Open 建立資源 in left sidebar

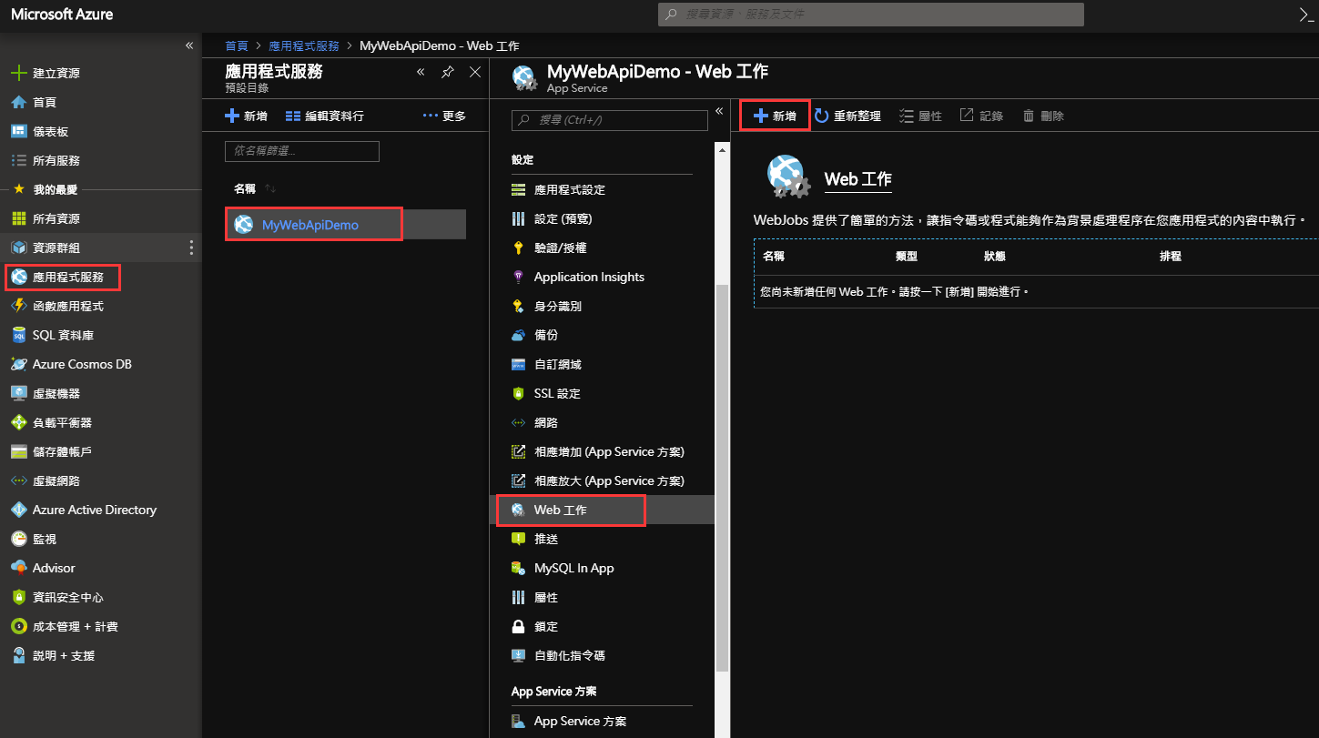click(56, 73)
